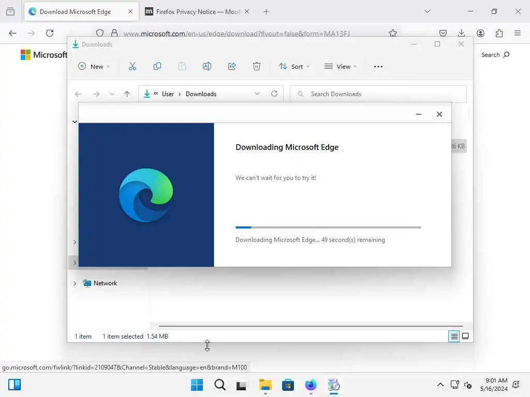
Task: Open Windows taskbar search
Action: tap(219, 385)
